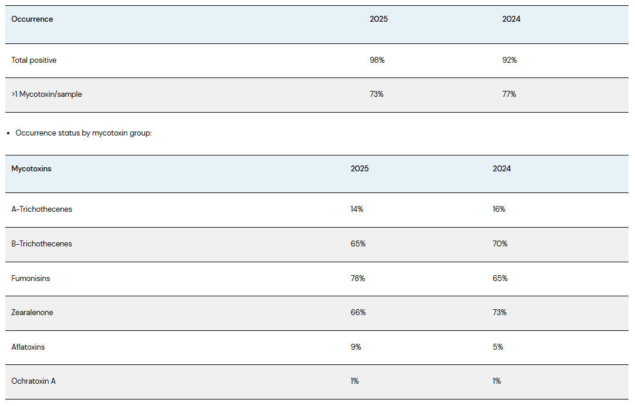Click the 98% Total positive value
The width and height of the screenshot is (635, 406).
377,60
